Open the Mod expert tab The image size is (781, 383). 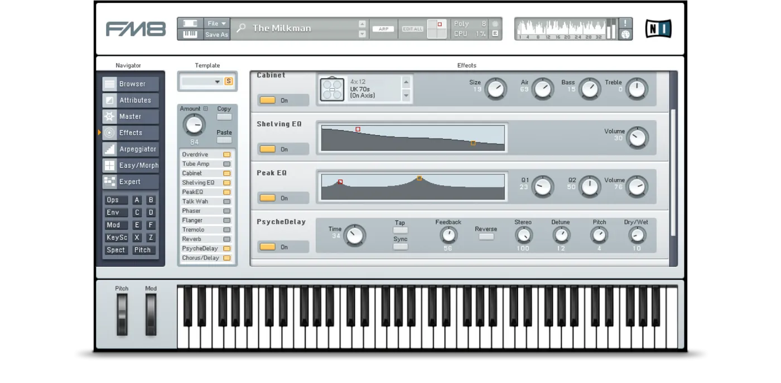pos(116,225)
